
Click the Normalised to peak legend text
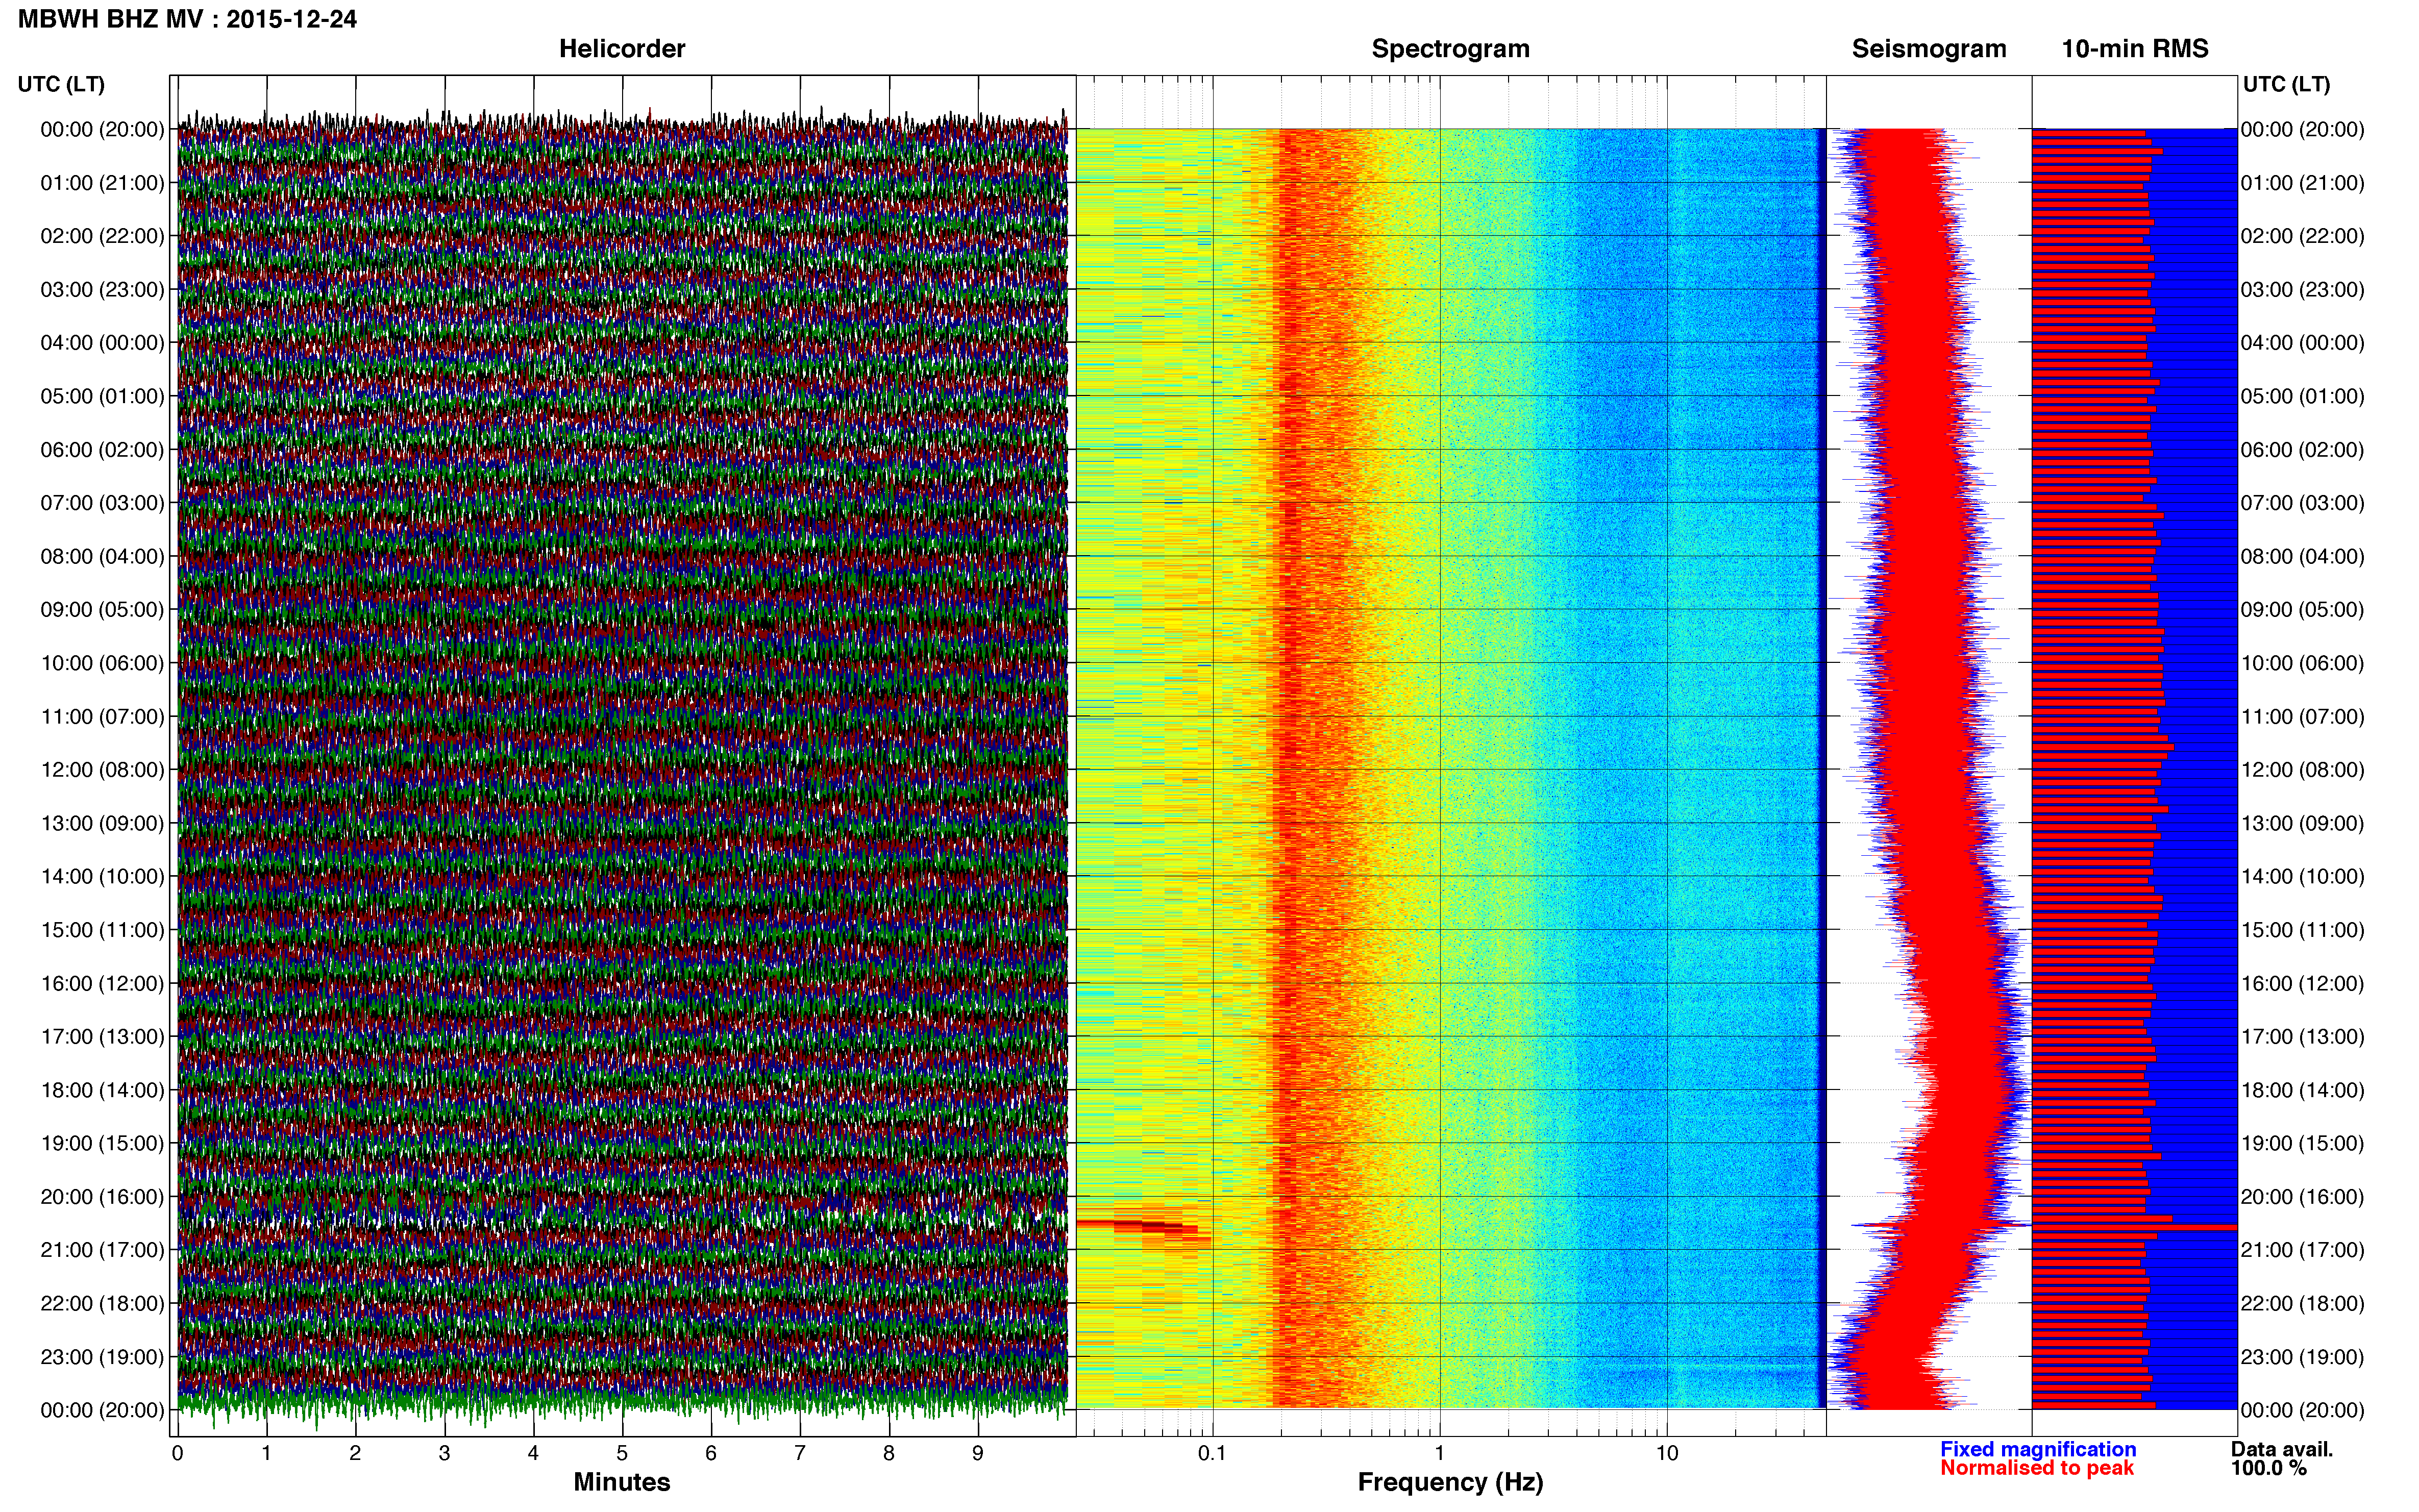pos(2037,1468)
